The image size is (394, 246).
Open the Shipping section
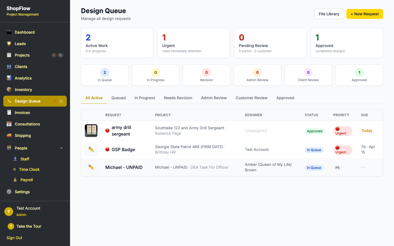point(22,136)
